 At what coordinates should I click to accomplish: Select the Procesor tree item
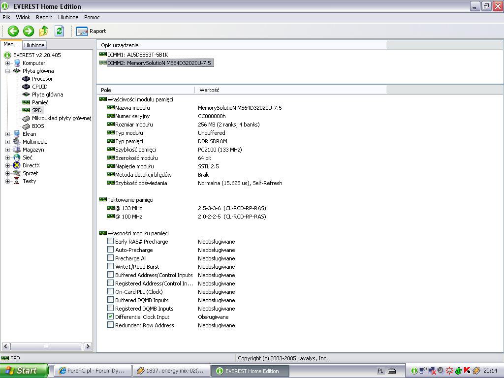coord(42,79)
